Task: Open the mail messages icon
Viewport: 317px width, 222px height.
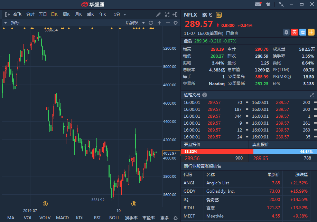Action: point(258,4)
